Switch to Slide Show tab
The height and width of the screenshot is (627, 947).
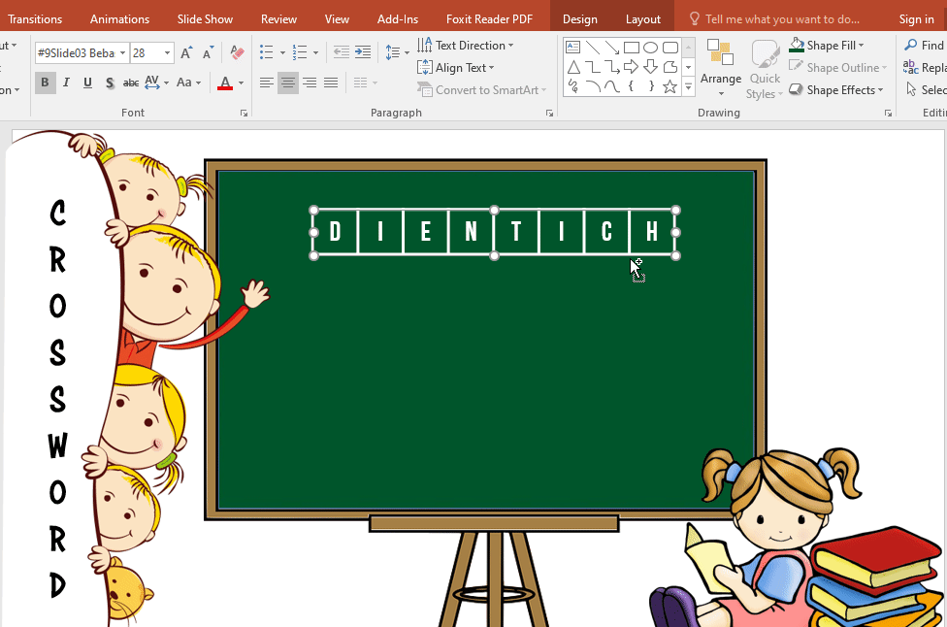[205, 19]
